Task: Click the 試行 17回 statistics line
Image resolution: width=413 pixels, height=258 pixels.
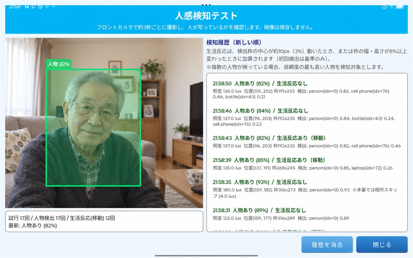Action: pyautogui.click(x=62, y=218)
